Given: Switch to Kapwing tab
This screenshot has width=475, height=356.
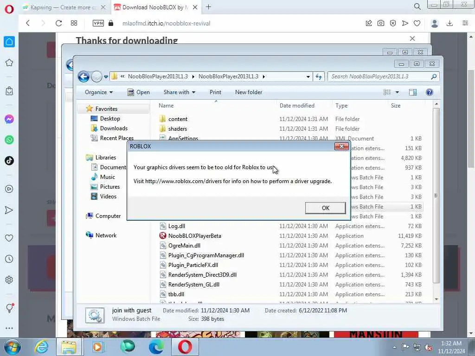Looking at the screenshot, I should 64,7.
